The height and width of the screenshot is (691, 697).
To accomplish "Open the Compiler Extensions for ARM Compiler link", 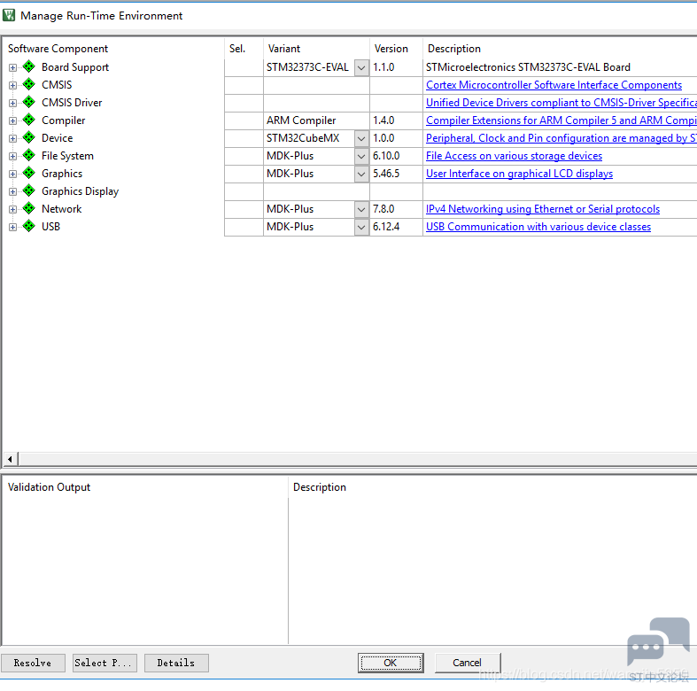I will (561, 120).
